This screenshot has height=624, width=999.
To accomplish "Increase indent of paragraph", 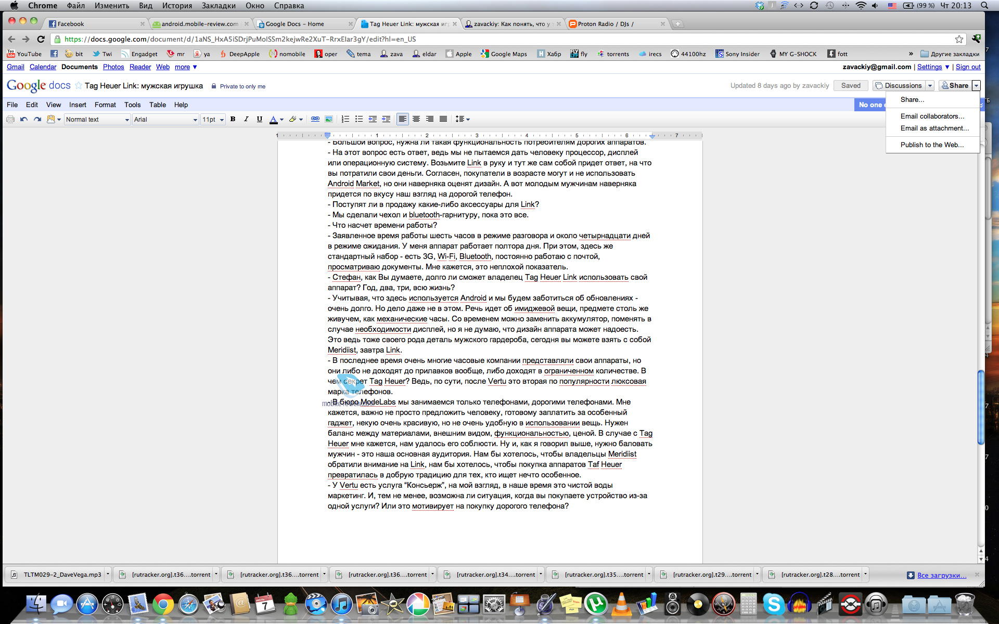I will (x=386, y=120).
